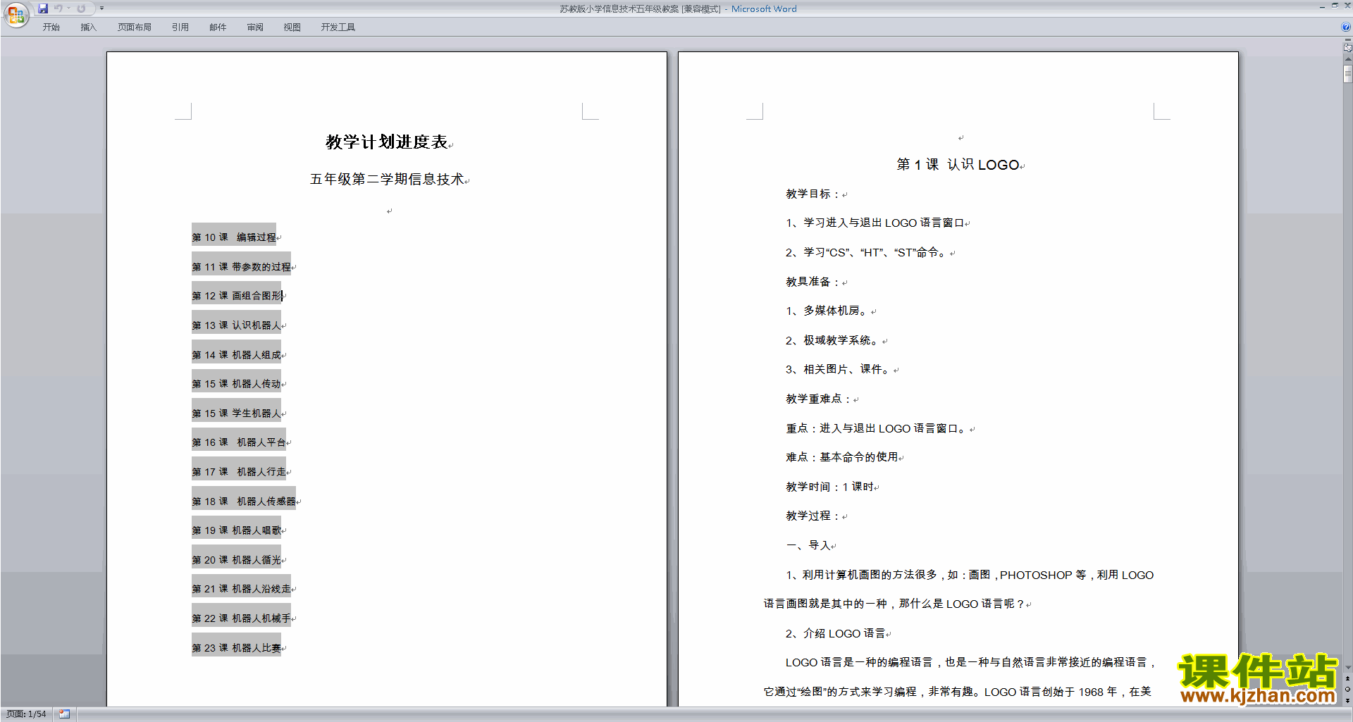This screenshot has width=1353, height=722.
Task: Click the line 3、相关图片、课件
Action: pyautogui.click(x=839, y=369)
